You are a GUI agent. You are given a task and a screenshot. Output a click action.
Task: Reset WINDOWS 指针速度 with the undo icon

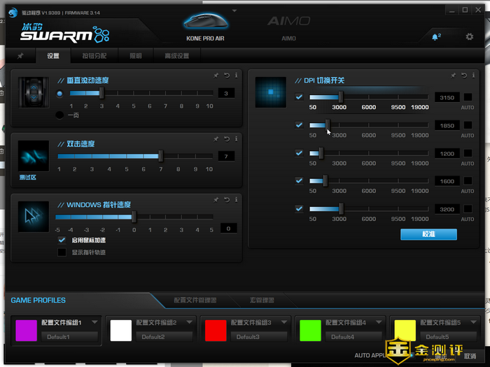point(227,199)
